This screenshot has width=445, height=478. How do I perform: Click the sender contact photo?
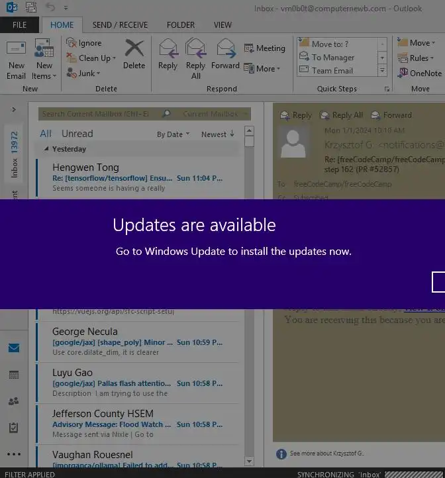click(293, 143)
